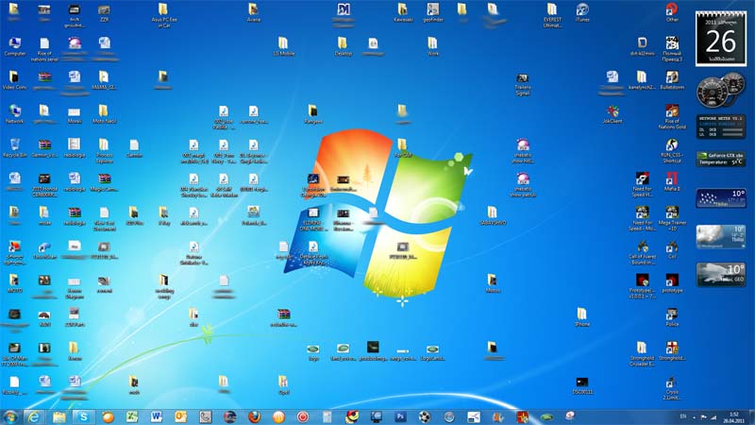Launch the iTunes desktop shortcut

coord(581,13)
